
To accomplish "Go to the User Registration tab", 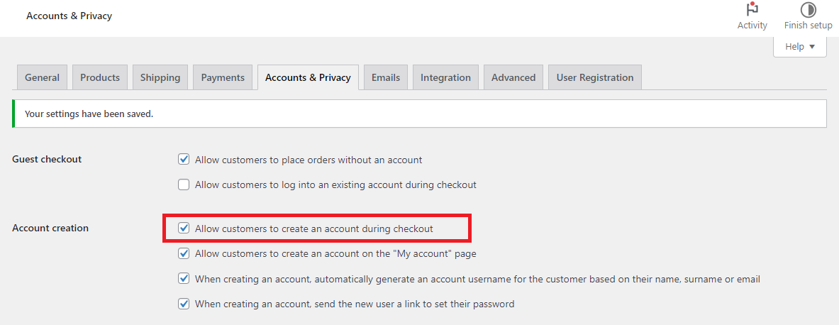I will coord(595,77).
